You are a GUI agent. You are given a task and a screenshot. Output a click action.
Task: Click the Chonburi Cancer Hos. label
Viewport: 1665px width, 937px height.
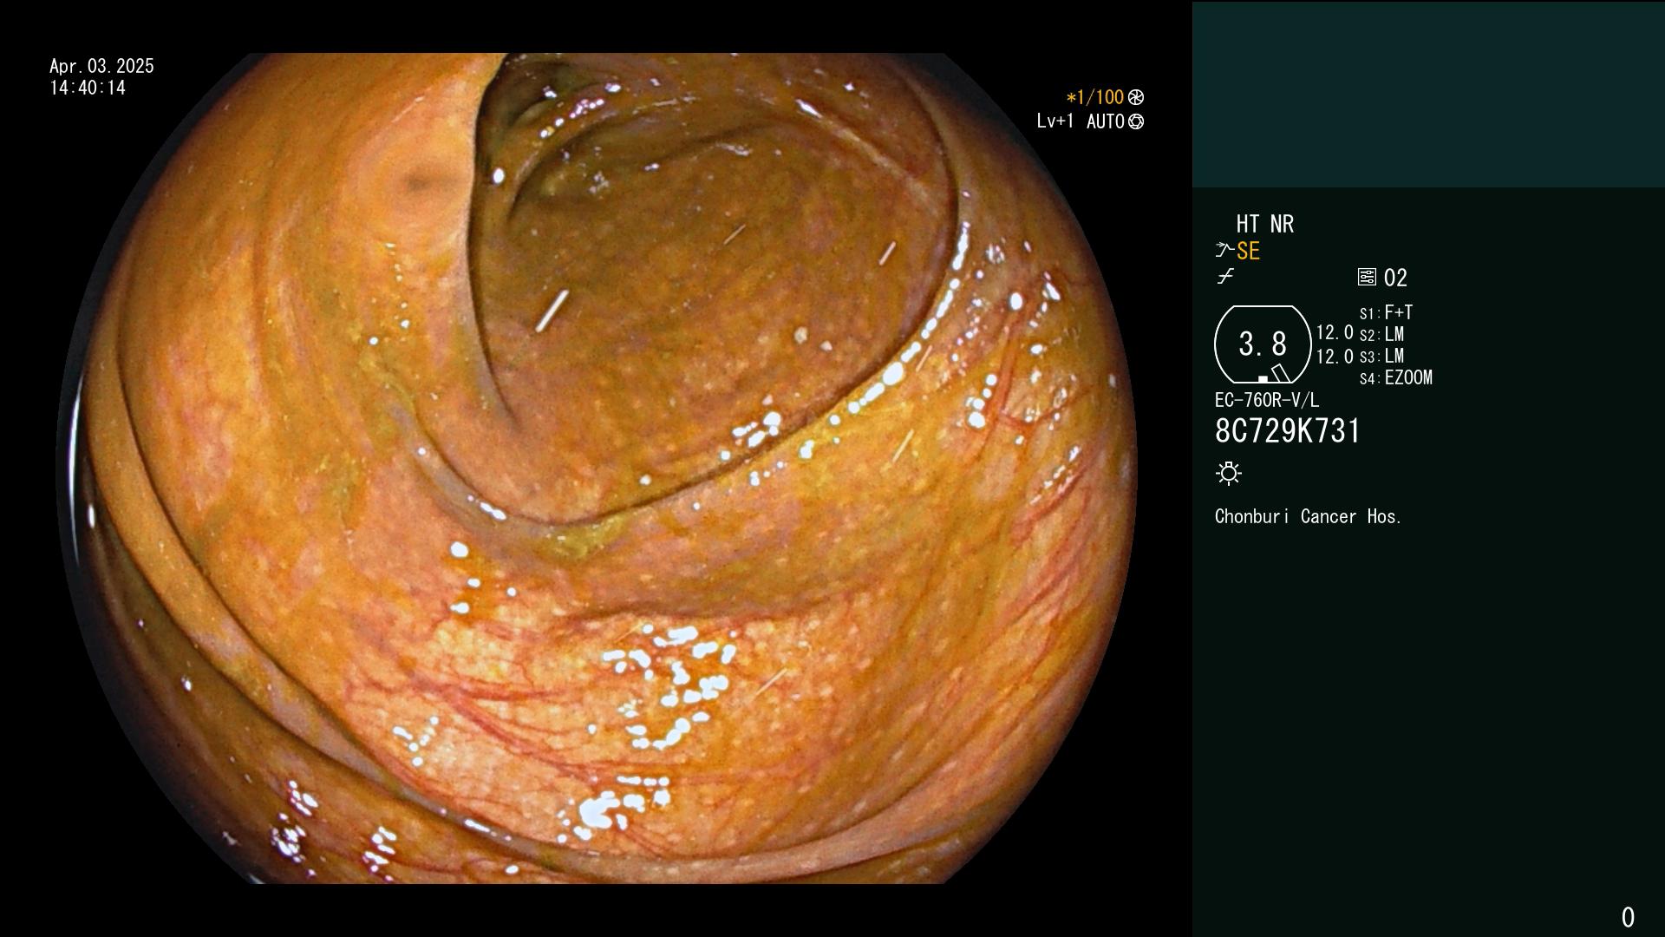[1308, 516]
